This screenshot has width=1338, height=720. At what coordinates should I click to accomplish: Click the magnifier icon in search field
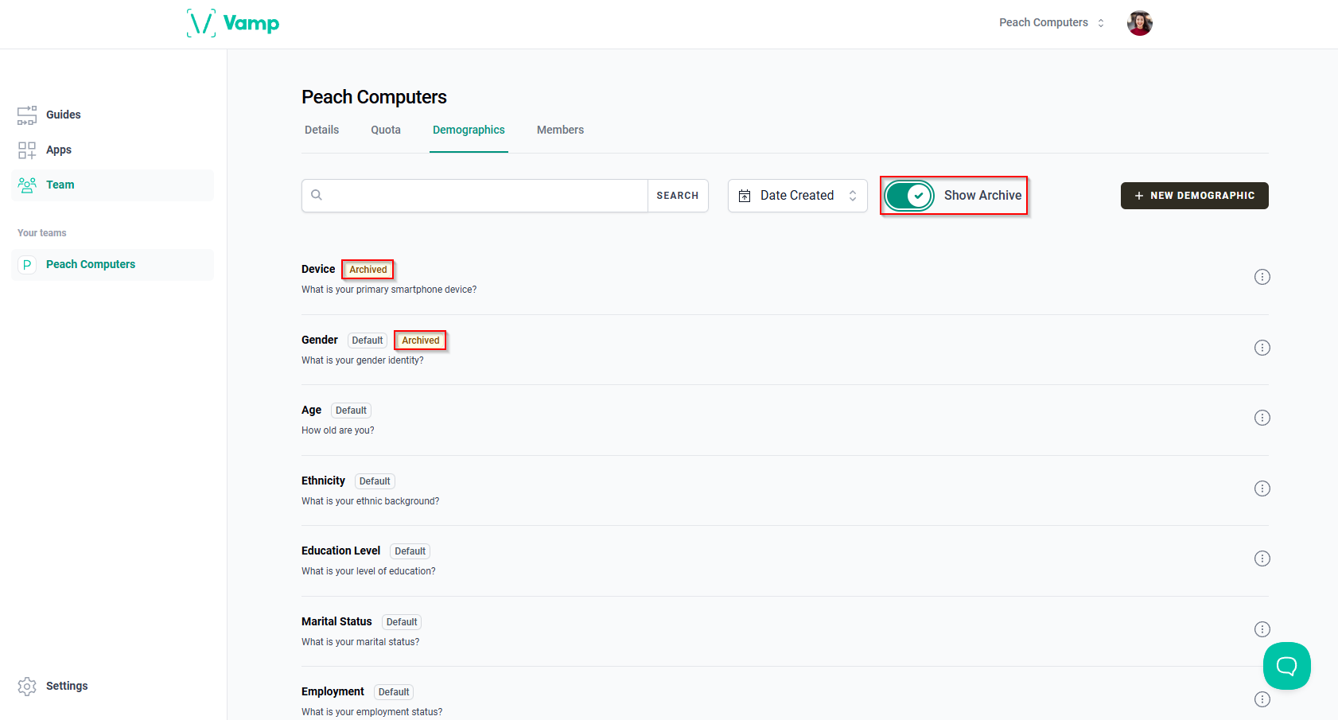(317, 195)
